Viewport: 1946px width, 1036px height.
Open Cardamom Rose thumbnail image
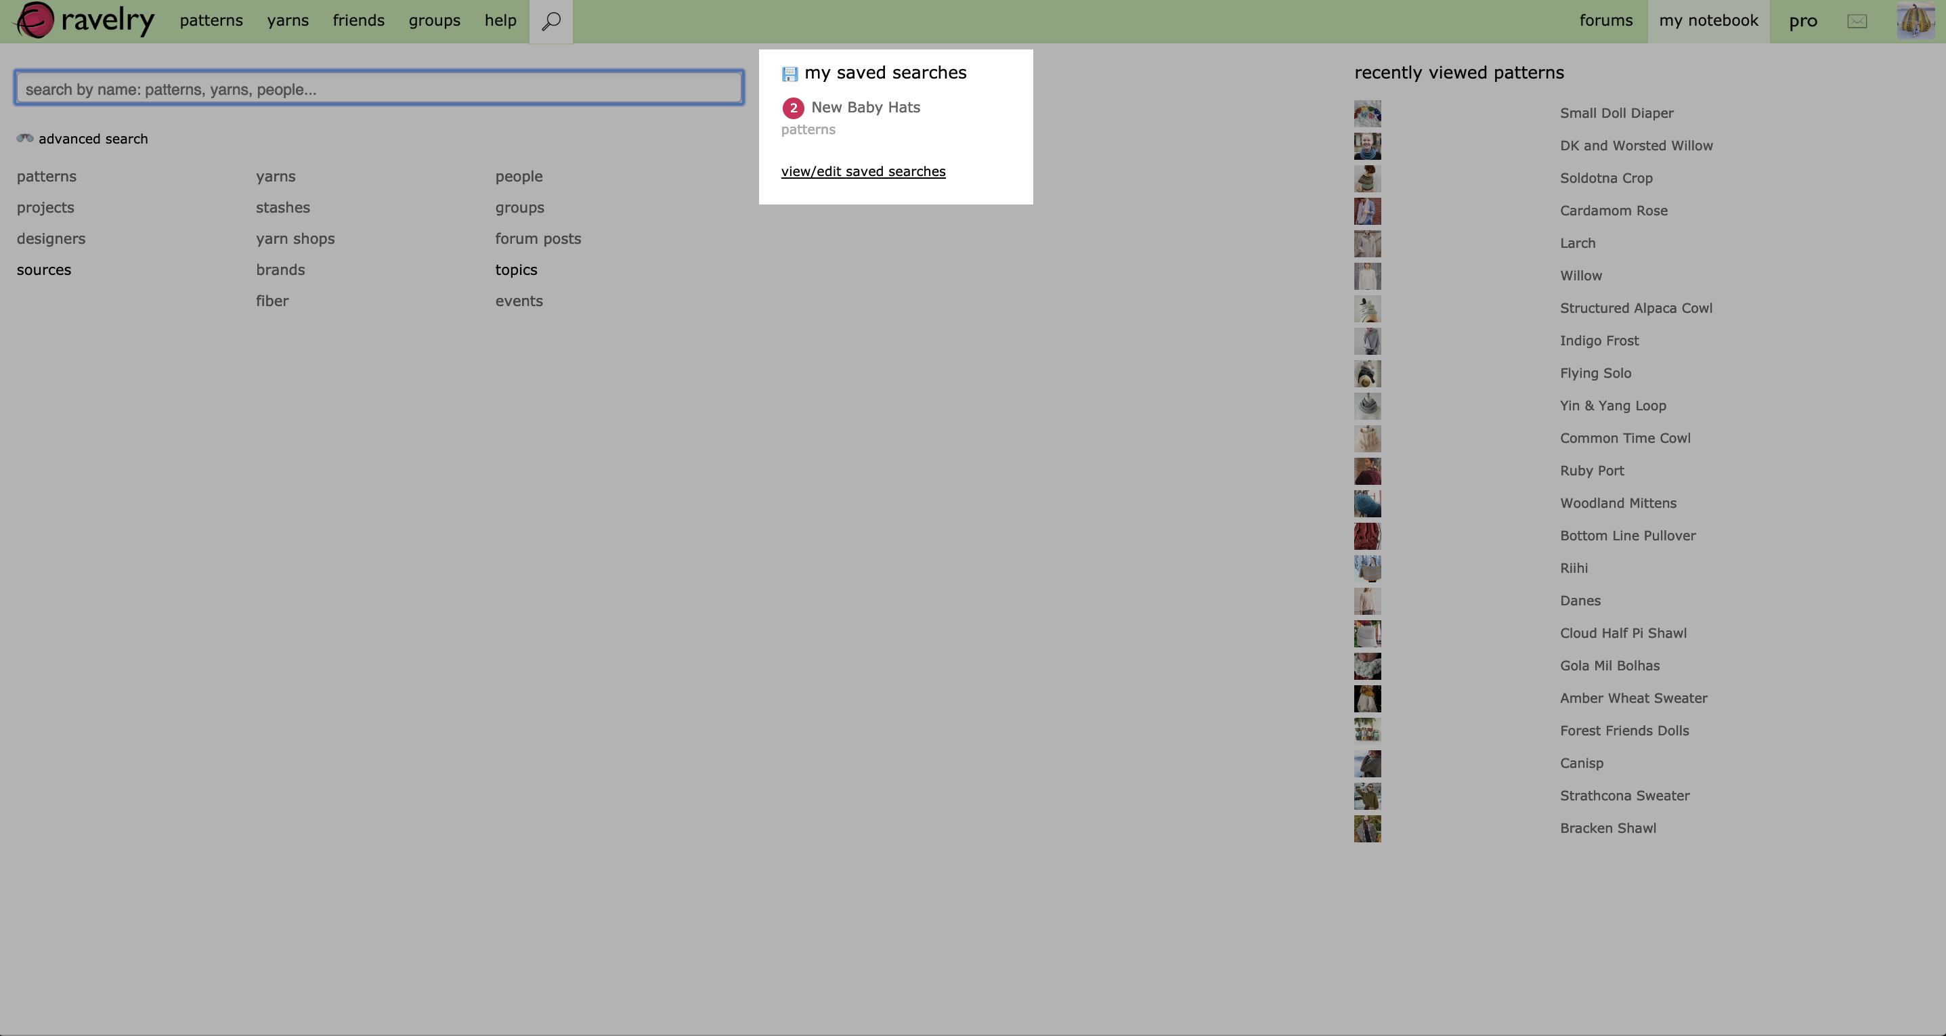[1367, 211]
